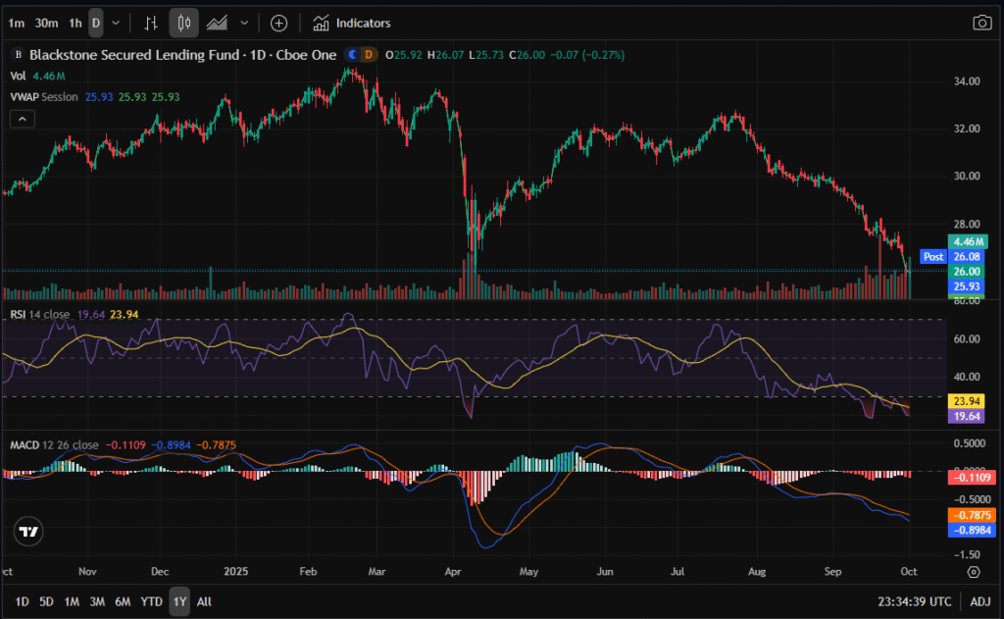Set interval to 30m
This screenshot has height=619, width=1004.
[45, 23]
